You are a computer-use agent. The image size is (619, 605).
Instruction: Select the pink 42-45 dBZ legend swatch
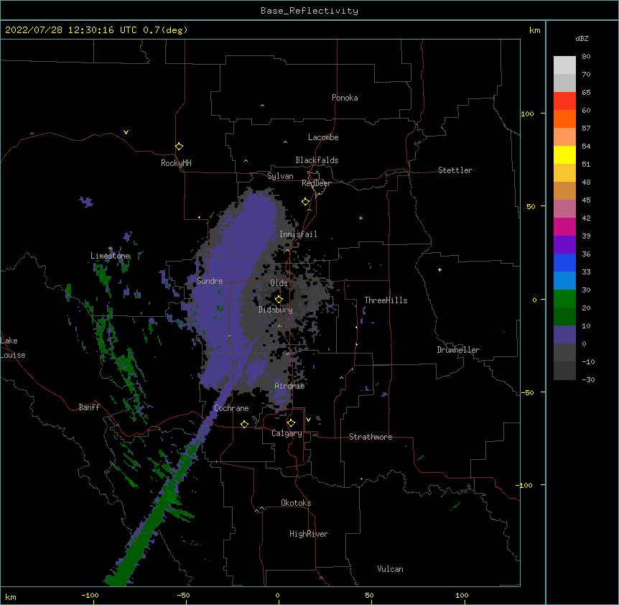tap(564, 209)
